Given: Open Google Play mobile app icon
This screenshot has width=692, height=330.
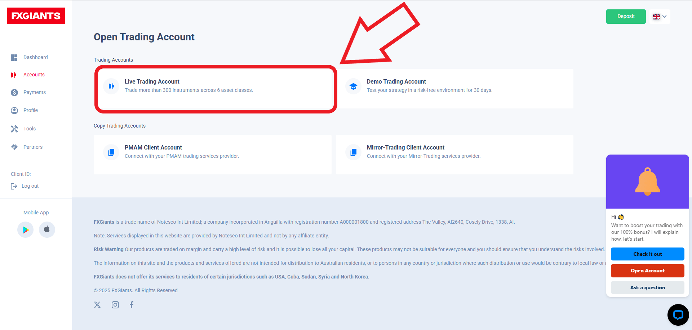Looking at the screenshot, I should 26,229.
